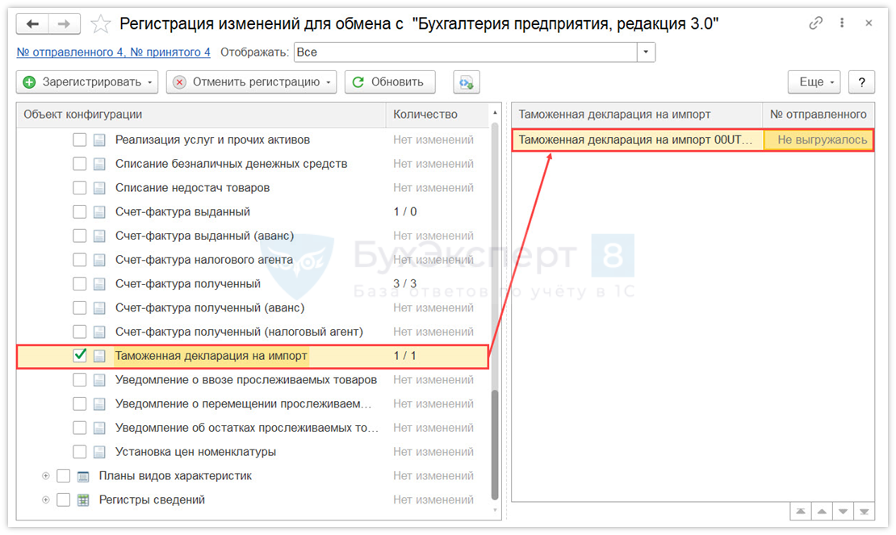Click the Не выгружалось cell
Viewport: 896px width, 535px height.
[x=819, y=140]
